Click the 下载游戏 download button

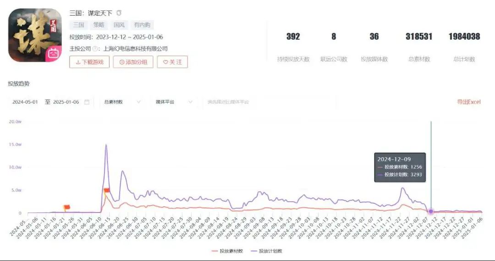(89, 62)
